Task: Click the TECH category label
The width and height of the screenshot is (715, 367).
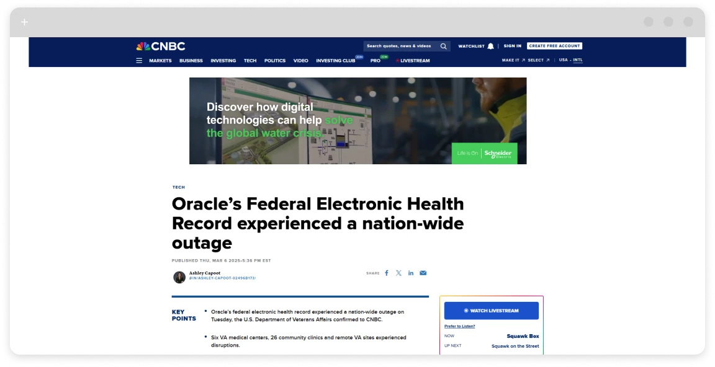Action: click(179, 187)
